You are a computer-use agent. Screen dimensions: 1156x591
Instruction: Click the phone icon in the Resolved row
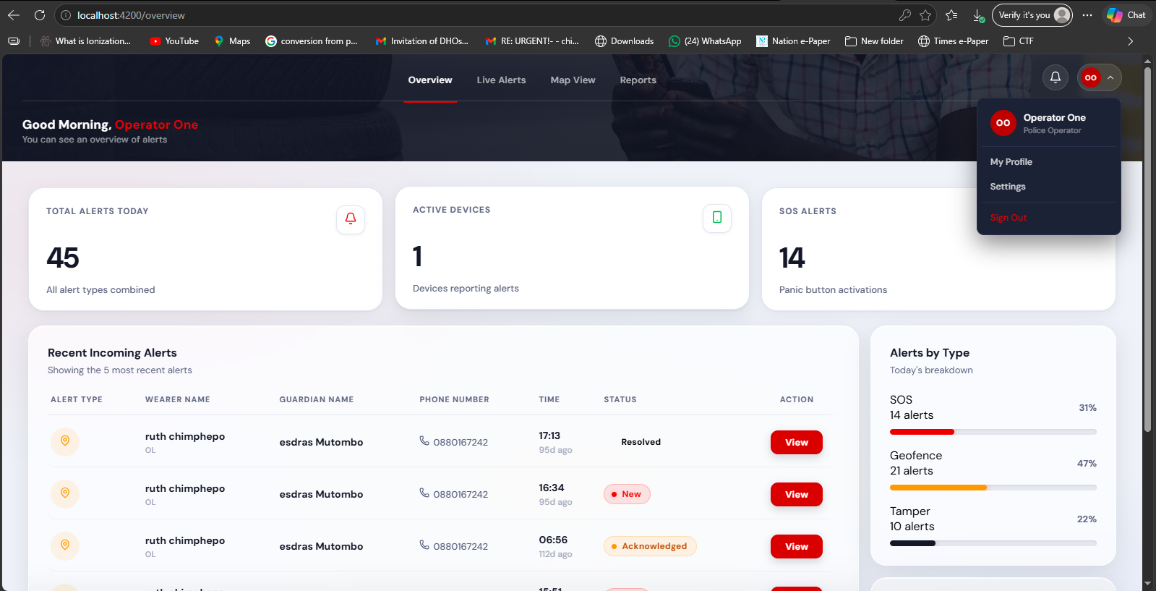pos(424,441)
